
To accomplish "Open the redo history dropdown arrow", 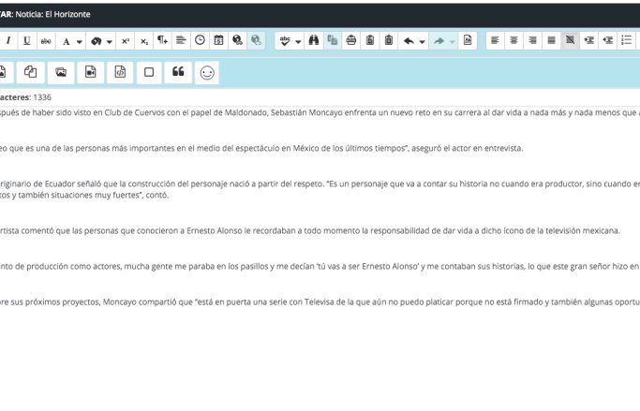I will 453,41.
